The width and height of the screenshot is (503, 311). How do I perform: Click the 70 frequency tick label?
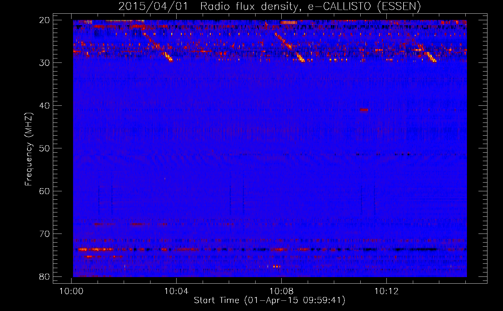click(x=45, y=234)
